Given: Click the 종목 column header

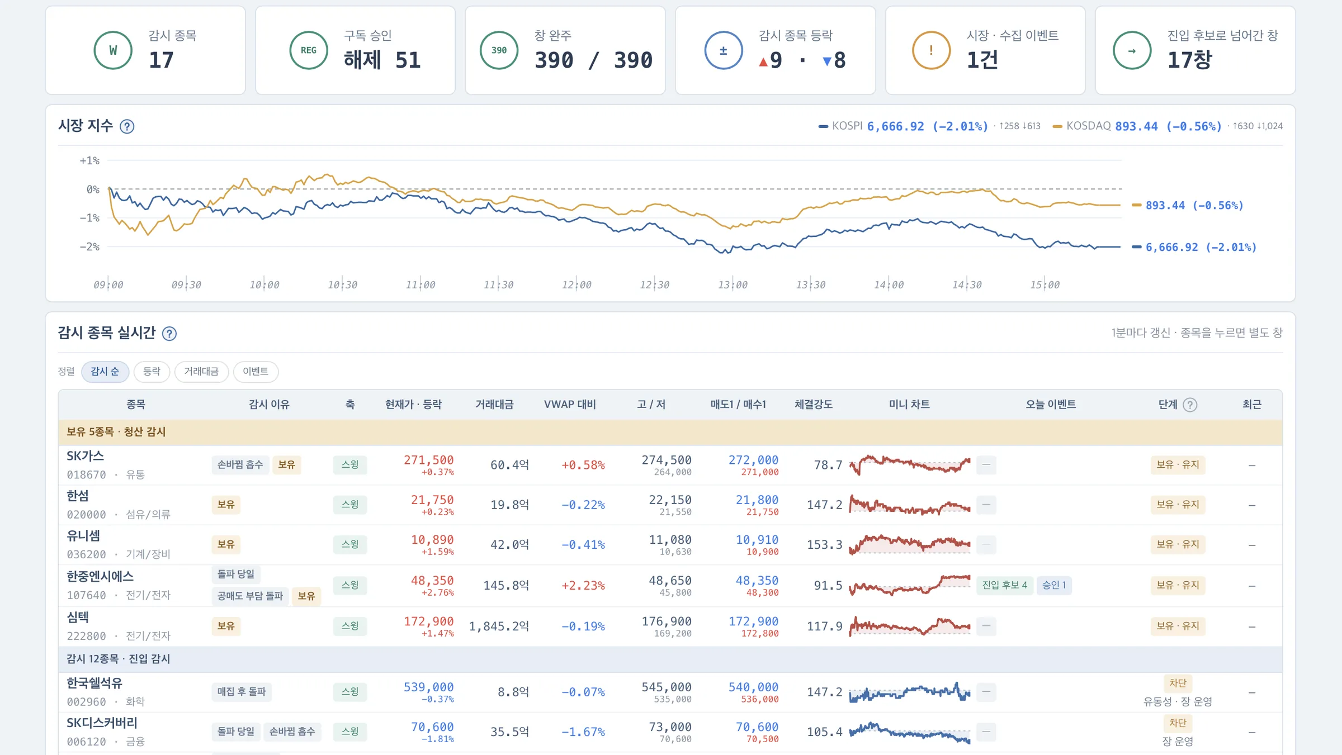Looking at the screenshot, I should (135, 404).
